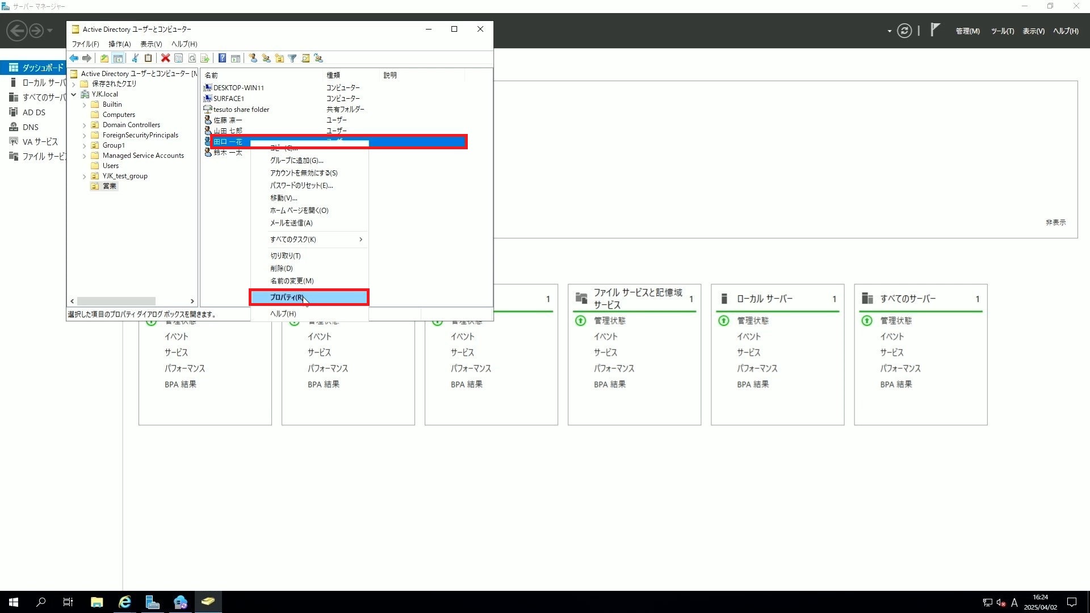This screenshot has height=613, width=1090.
Task: Choose 移動(V) in the context menu
Action: pyautogui.click(x=309, y=198)
